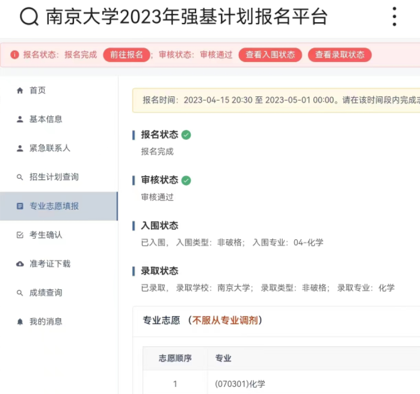Tap the search magnifier icon

coord(29,17)
